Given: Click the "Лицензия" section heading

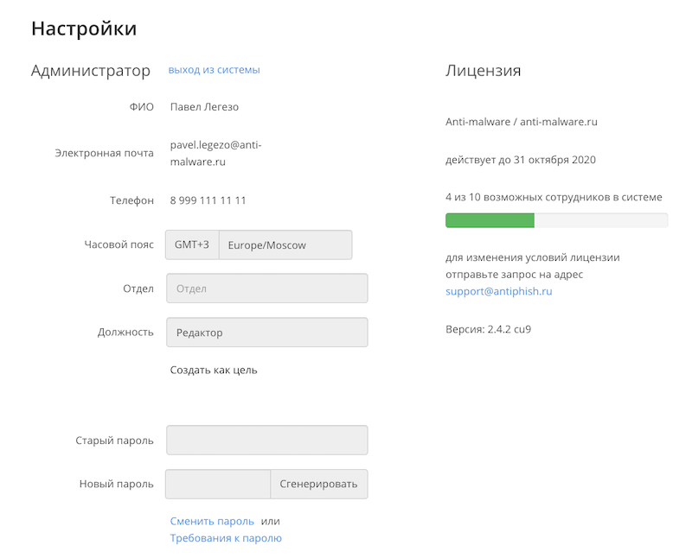Looking at the screenshot, I should (483, 71).
